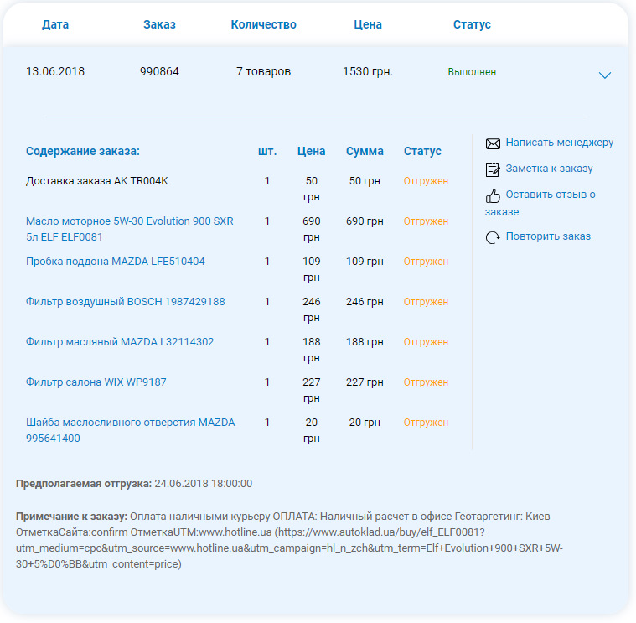The image size is (636, 623).
Task: Click the '50 грн' sum for delivery
Action: point(365,180)
